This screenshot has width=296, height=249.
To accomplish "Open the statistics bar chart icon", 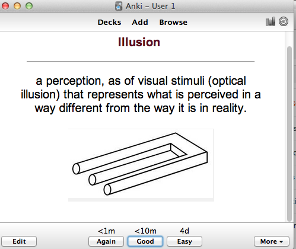I will coord(270,21).
